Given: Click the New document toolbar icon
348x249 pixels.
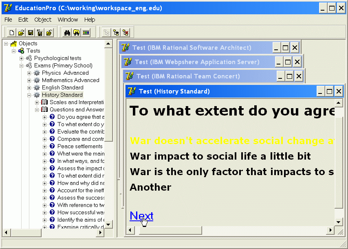Looking at the screenshot, I should (12, 33).
